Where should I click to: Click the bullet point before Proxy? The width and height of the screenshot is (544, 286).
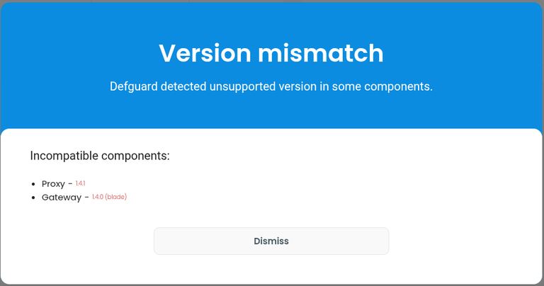click(x=33, y=184)
